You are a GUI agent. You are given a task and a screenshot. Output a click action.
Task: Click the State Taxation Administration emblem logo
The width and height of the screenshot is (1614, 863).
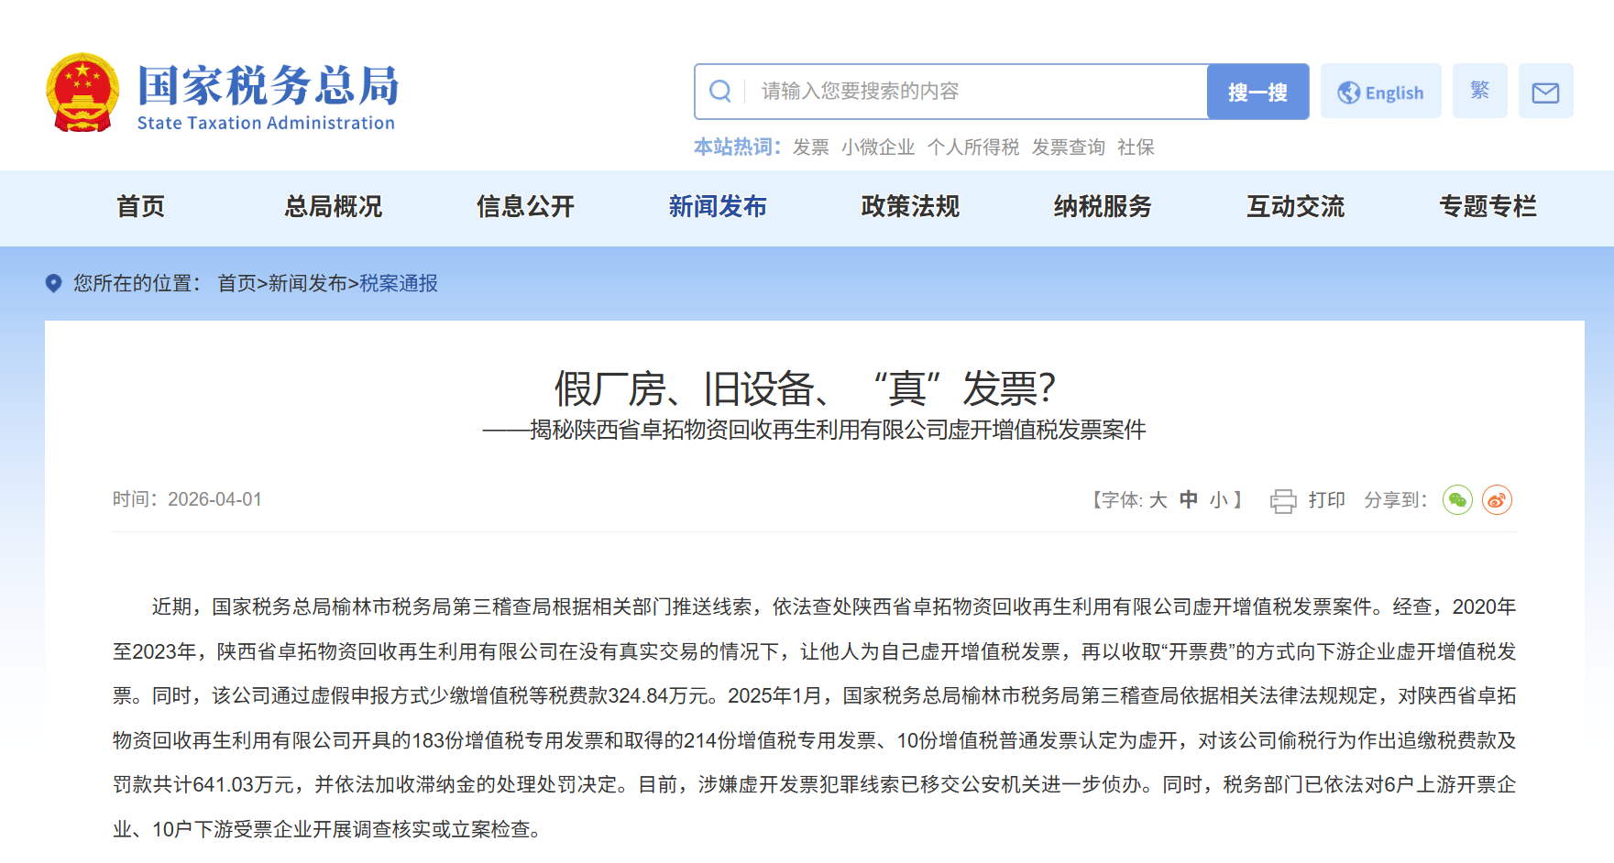click(82, 92)
